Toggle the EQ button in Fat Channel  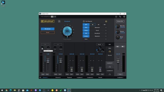click(x=86, y=33)
